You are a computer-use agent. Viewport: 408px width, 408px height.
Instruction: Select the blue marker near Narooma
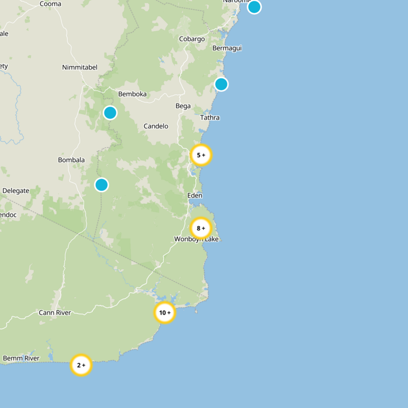tap(254, 7)
